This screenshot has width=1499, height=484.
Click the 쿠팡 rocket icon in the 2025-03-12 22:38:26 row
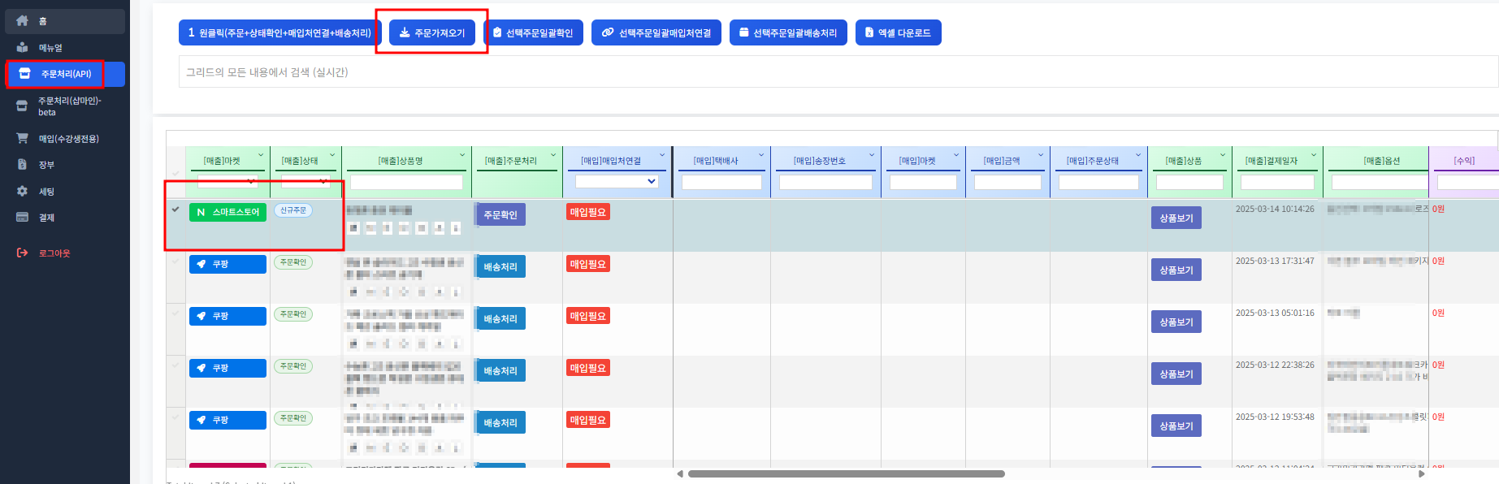click(201, 368)
